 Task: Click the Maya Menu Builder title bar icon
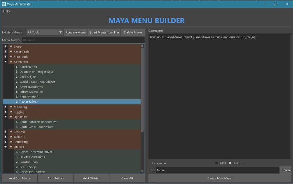pos(4,4)
